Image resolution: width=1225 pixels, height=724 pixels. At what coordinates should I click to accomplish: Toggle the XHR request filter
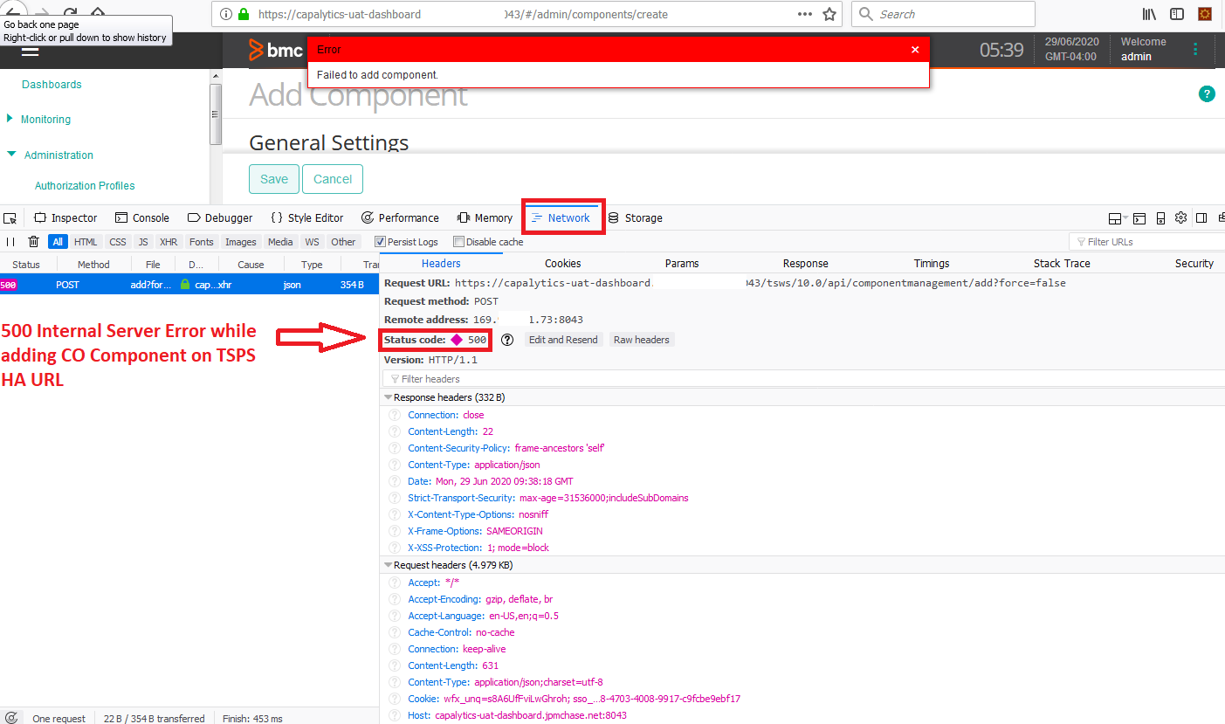point(169,242)
